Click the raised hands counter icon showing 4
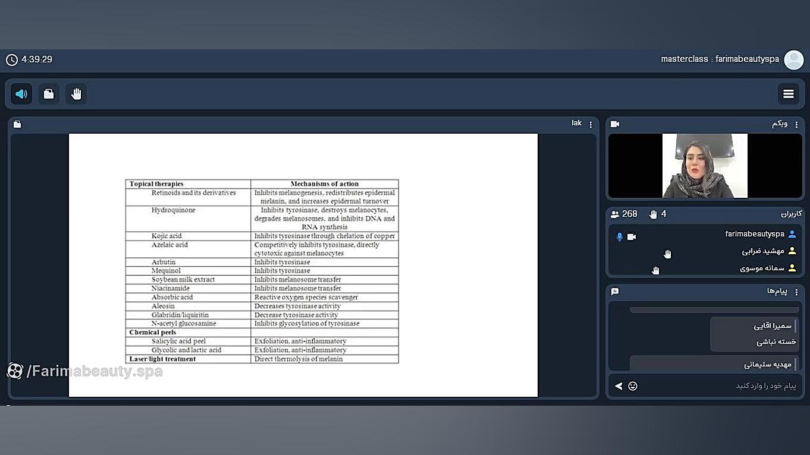 click(x=653, y=214)
